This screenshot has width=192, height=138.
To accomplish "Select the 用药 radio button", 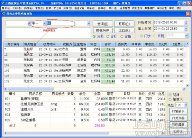I will [94, 36].
